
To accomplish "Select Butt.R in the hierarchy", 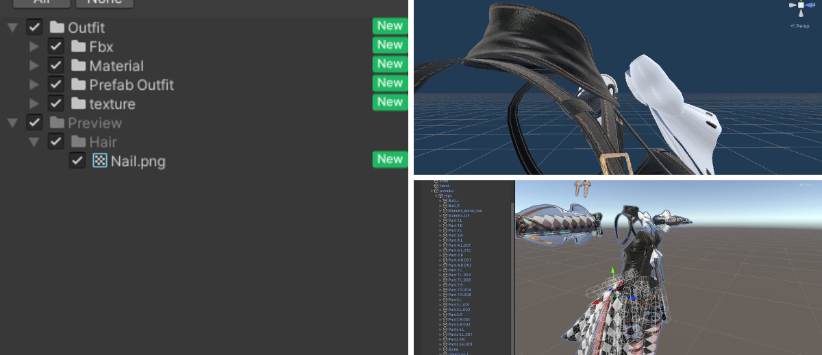I will tap(454, 206).
